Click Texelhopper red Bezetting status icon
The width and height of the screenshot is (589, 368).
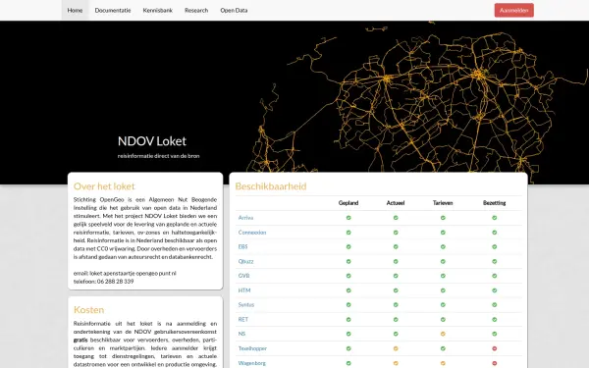[x=495, y=348]
